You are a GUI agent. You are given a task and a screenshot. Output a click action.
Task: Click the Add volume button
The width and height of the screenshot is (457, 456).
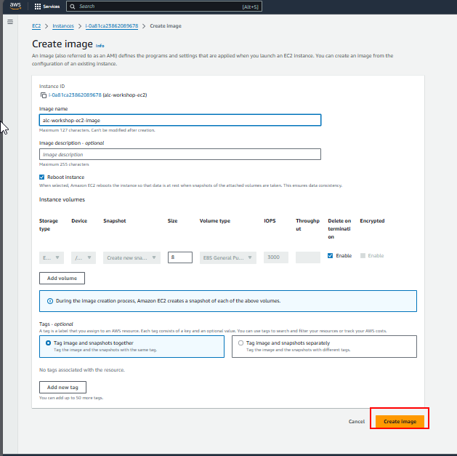point(62,278)
